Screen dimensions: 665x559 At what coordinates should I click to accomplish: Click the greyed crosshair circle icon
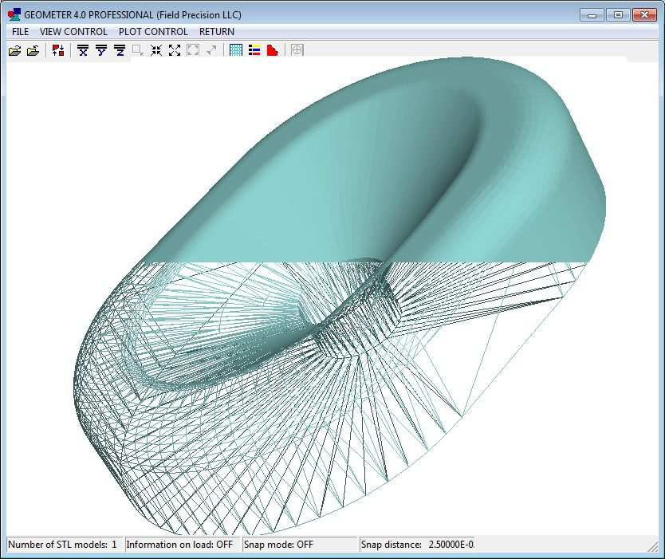point(297,51)
